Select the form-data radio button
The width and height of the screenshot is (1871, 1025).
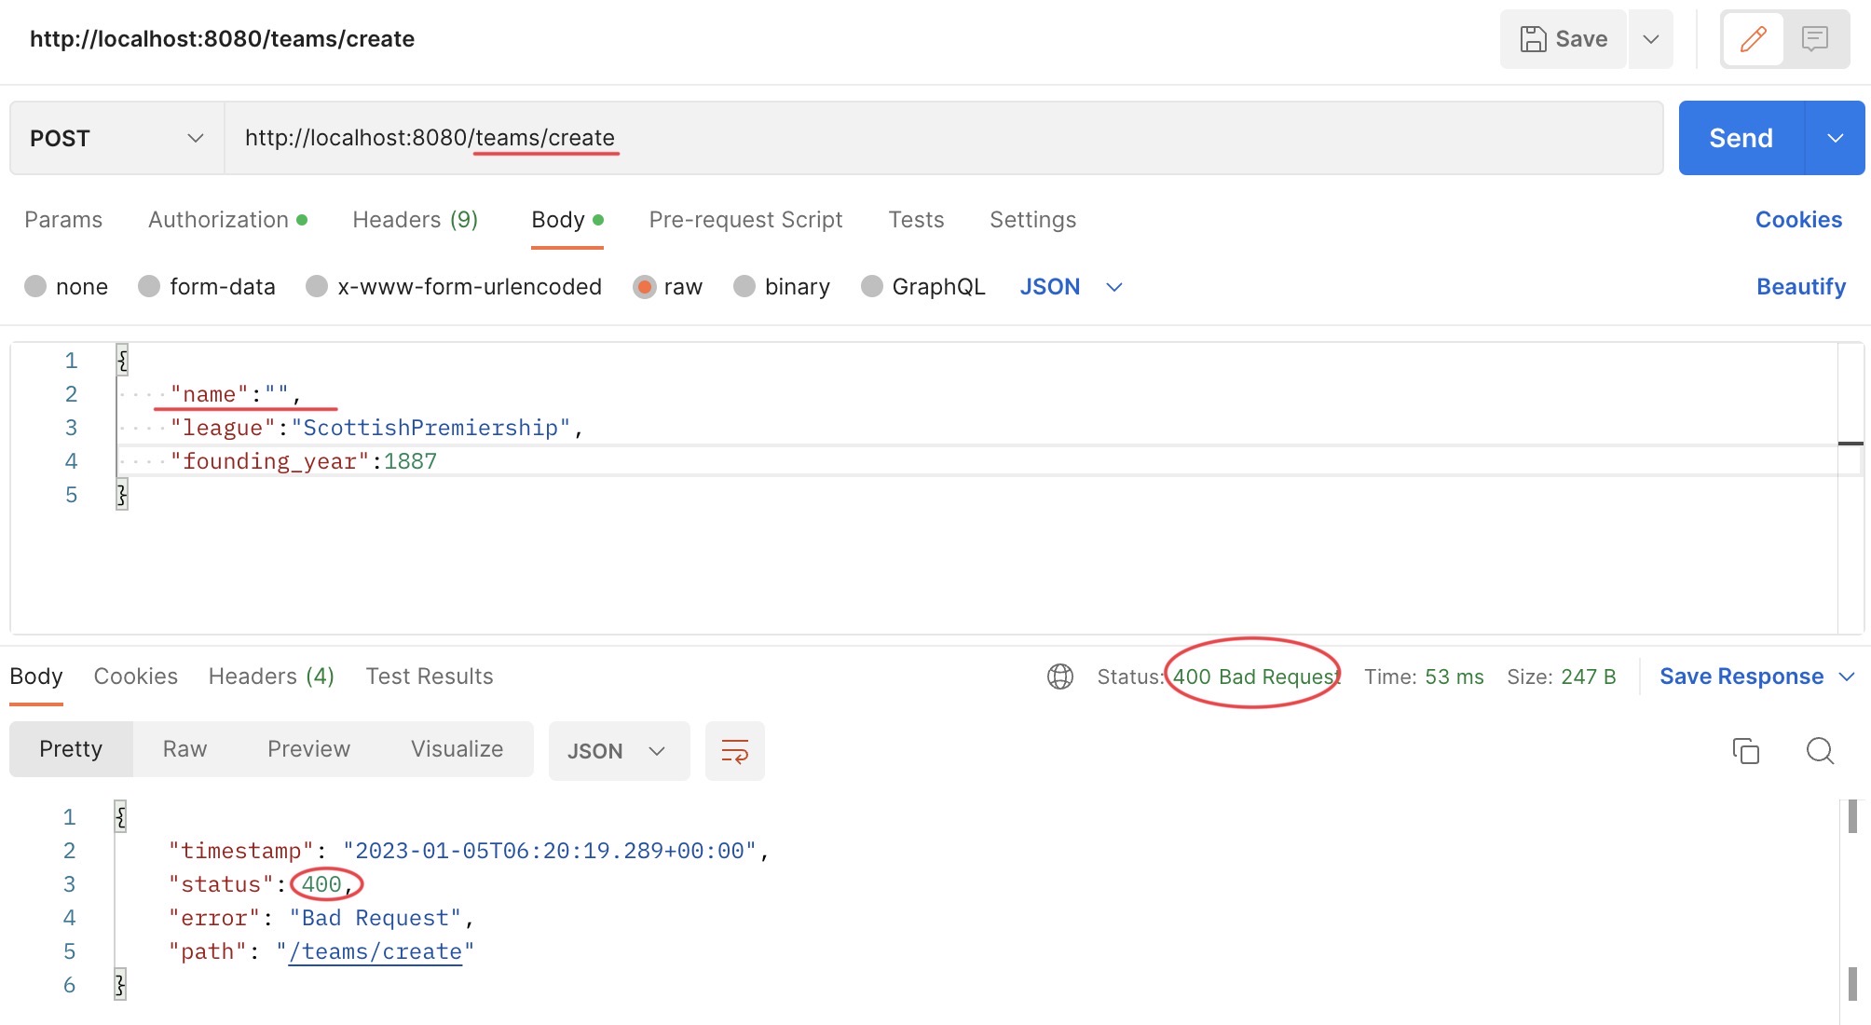click(x=149, y=286)
